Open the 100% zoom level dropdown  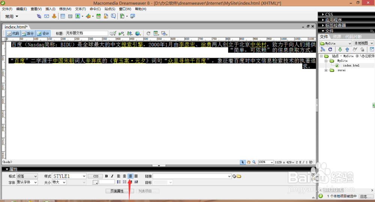point(266,162)
